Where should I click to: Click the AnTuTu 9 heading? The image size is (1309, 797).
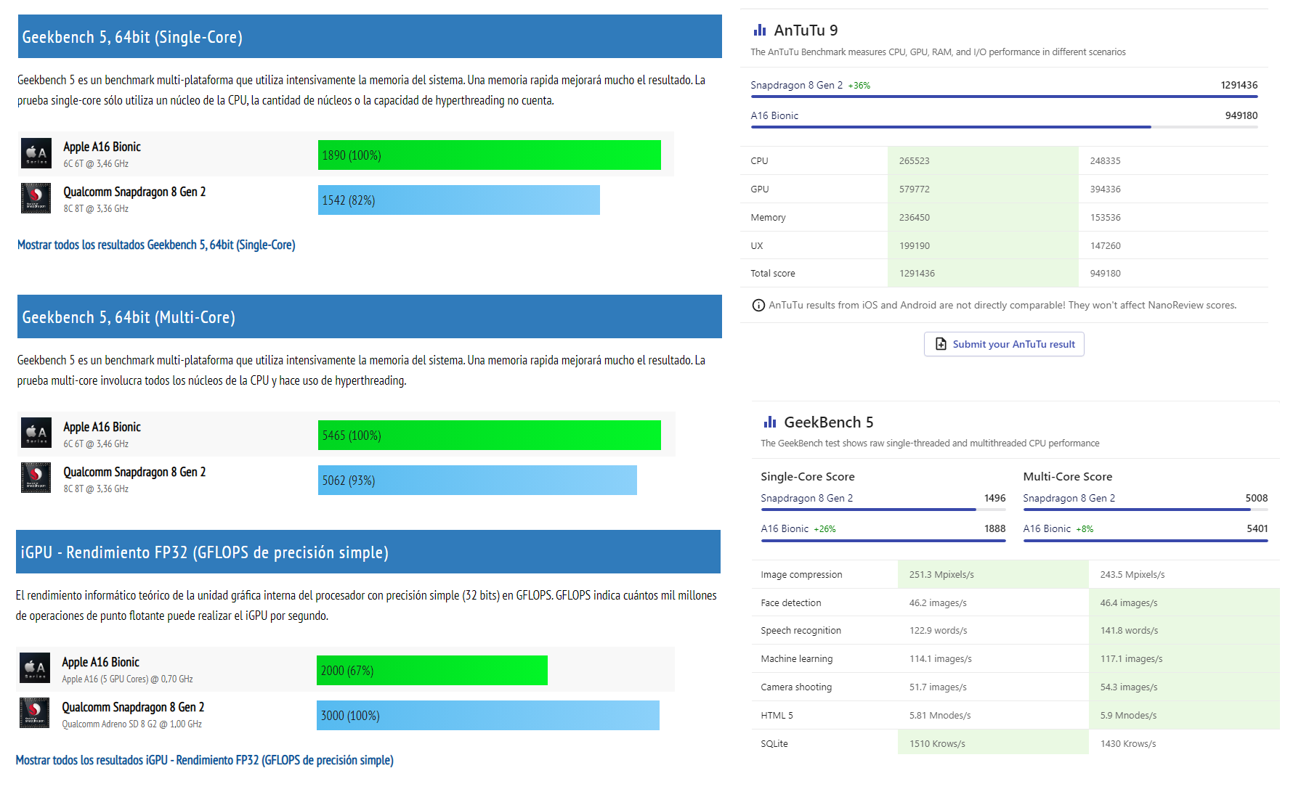pyautogui.click(x=806, y=30)
